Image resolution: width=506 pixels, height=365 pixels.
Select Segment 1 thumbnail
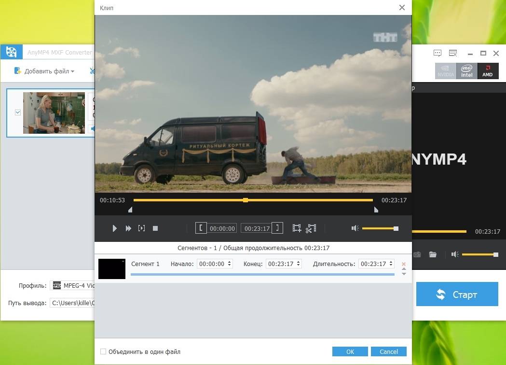point(111,269)
